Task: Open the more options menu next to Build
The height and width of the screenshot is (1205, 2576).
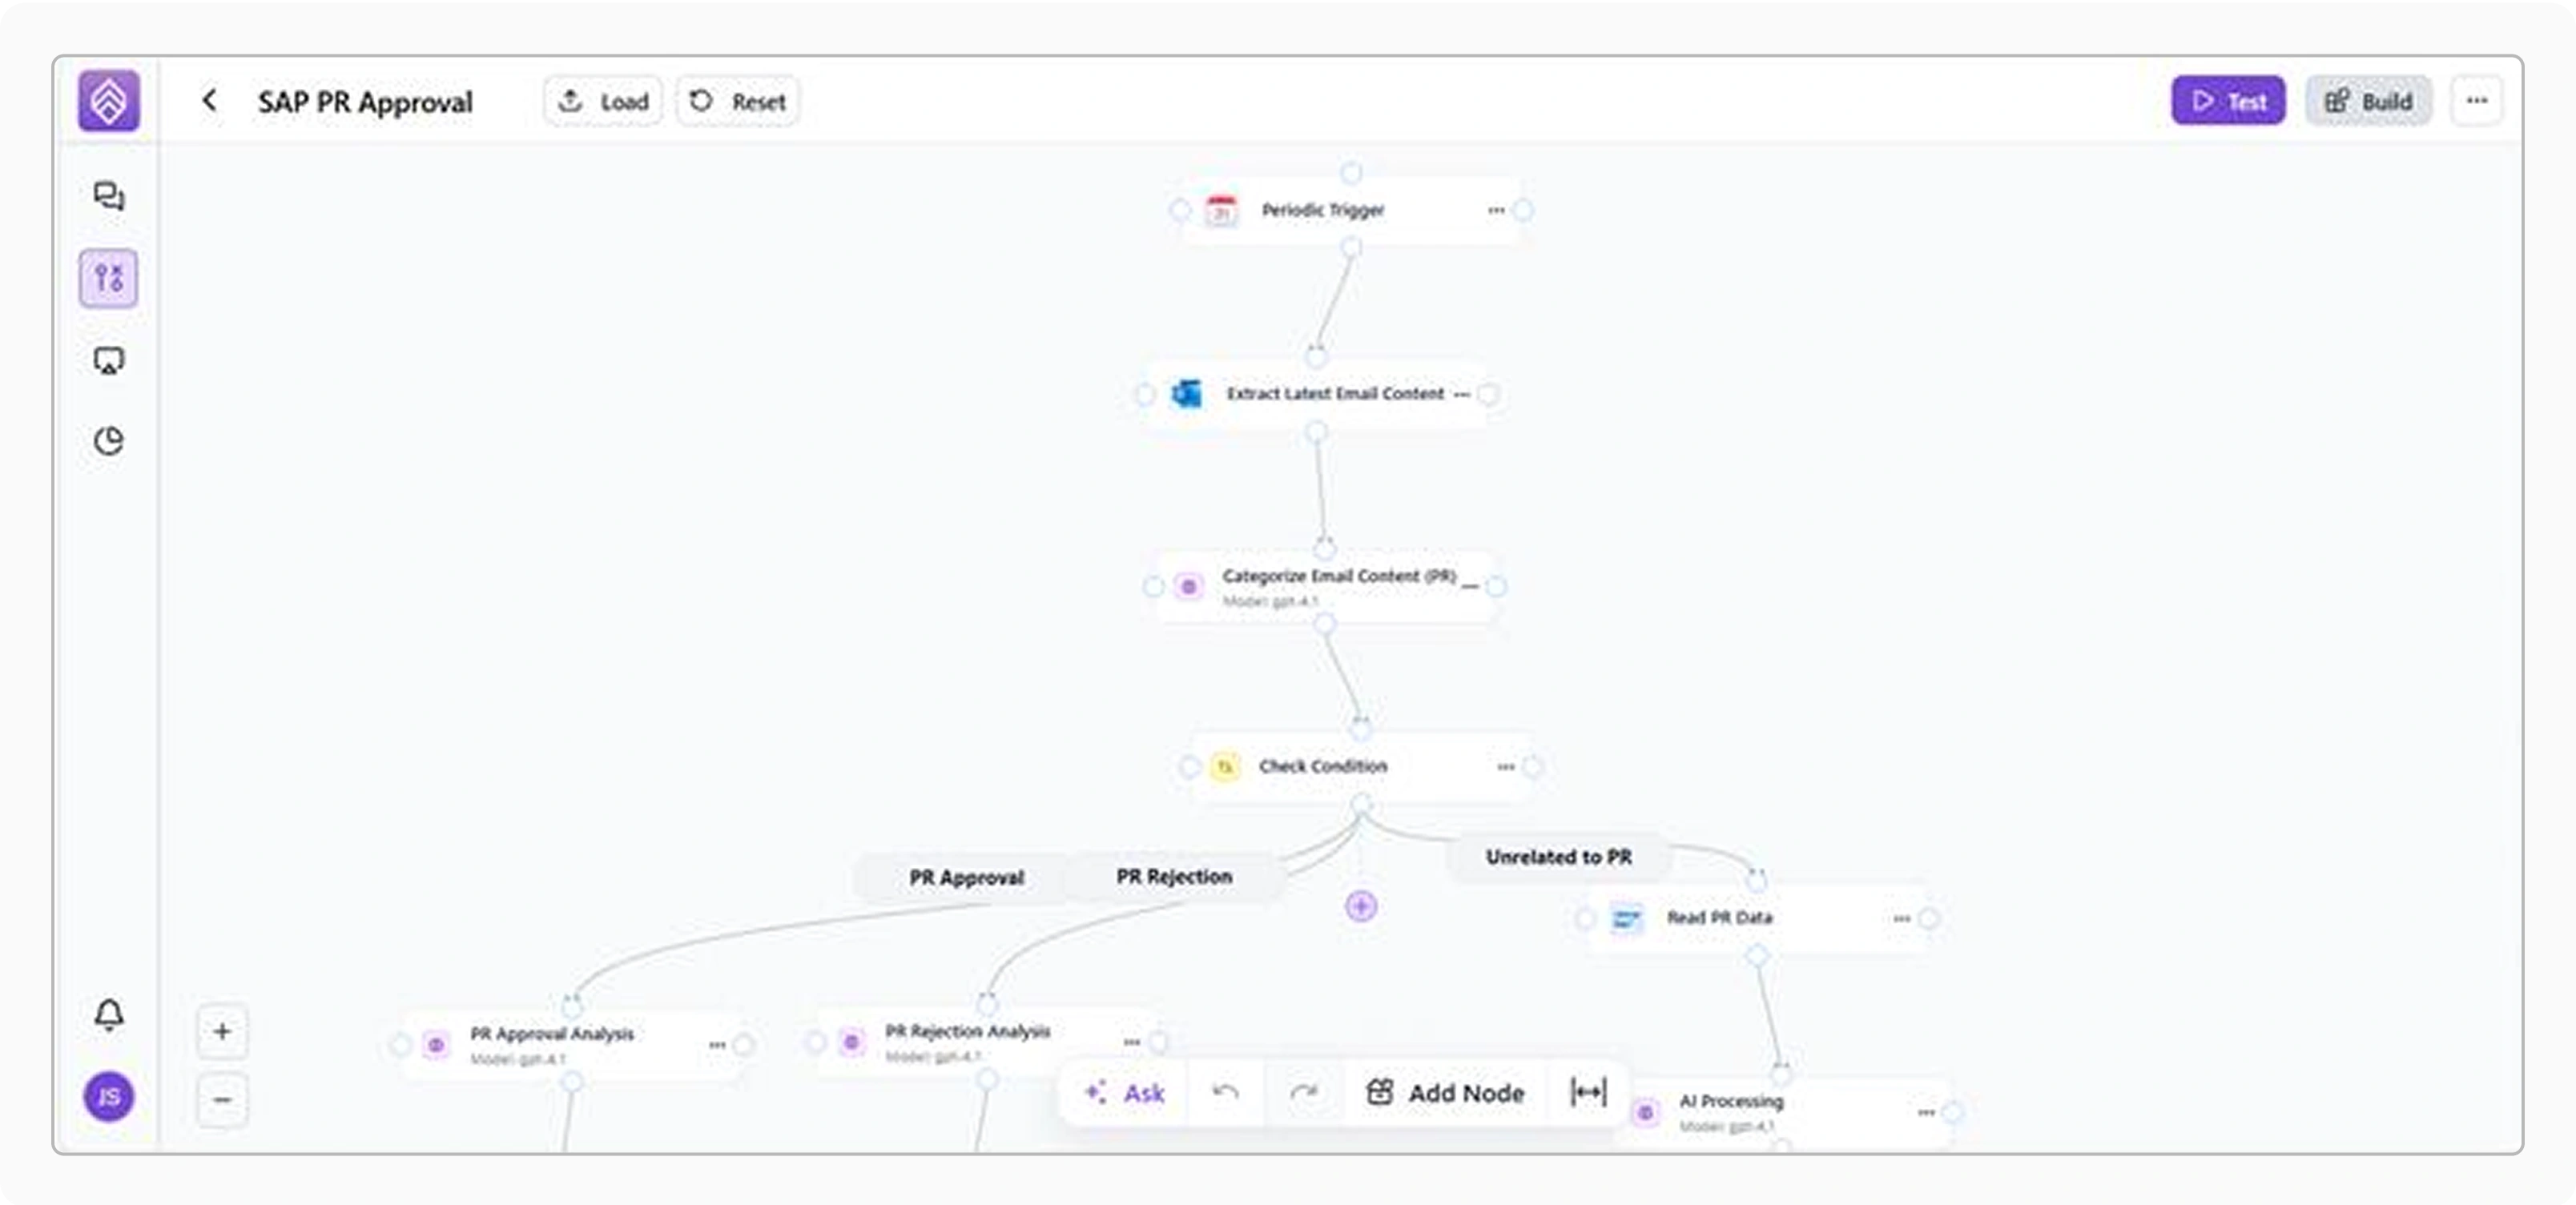Action: tap(2477, 100)
